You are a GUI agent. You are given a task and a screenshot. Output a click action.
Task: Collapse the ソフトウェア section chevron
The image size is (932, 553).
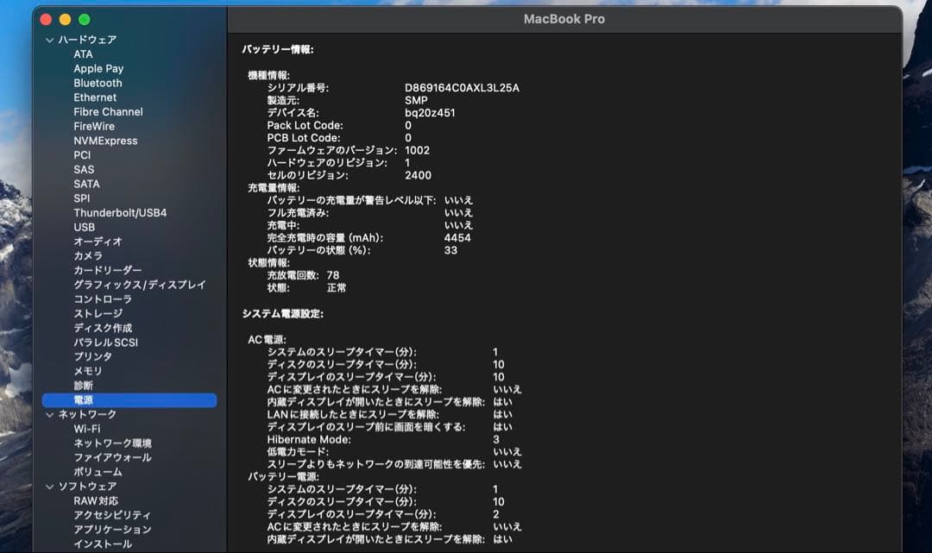point(49,487)
